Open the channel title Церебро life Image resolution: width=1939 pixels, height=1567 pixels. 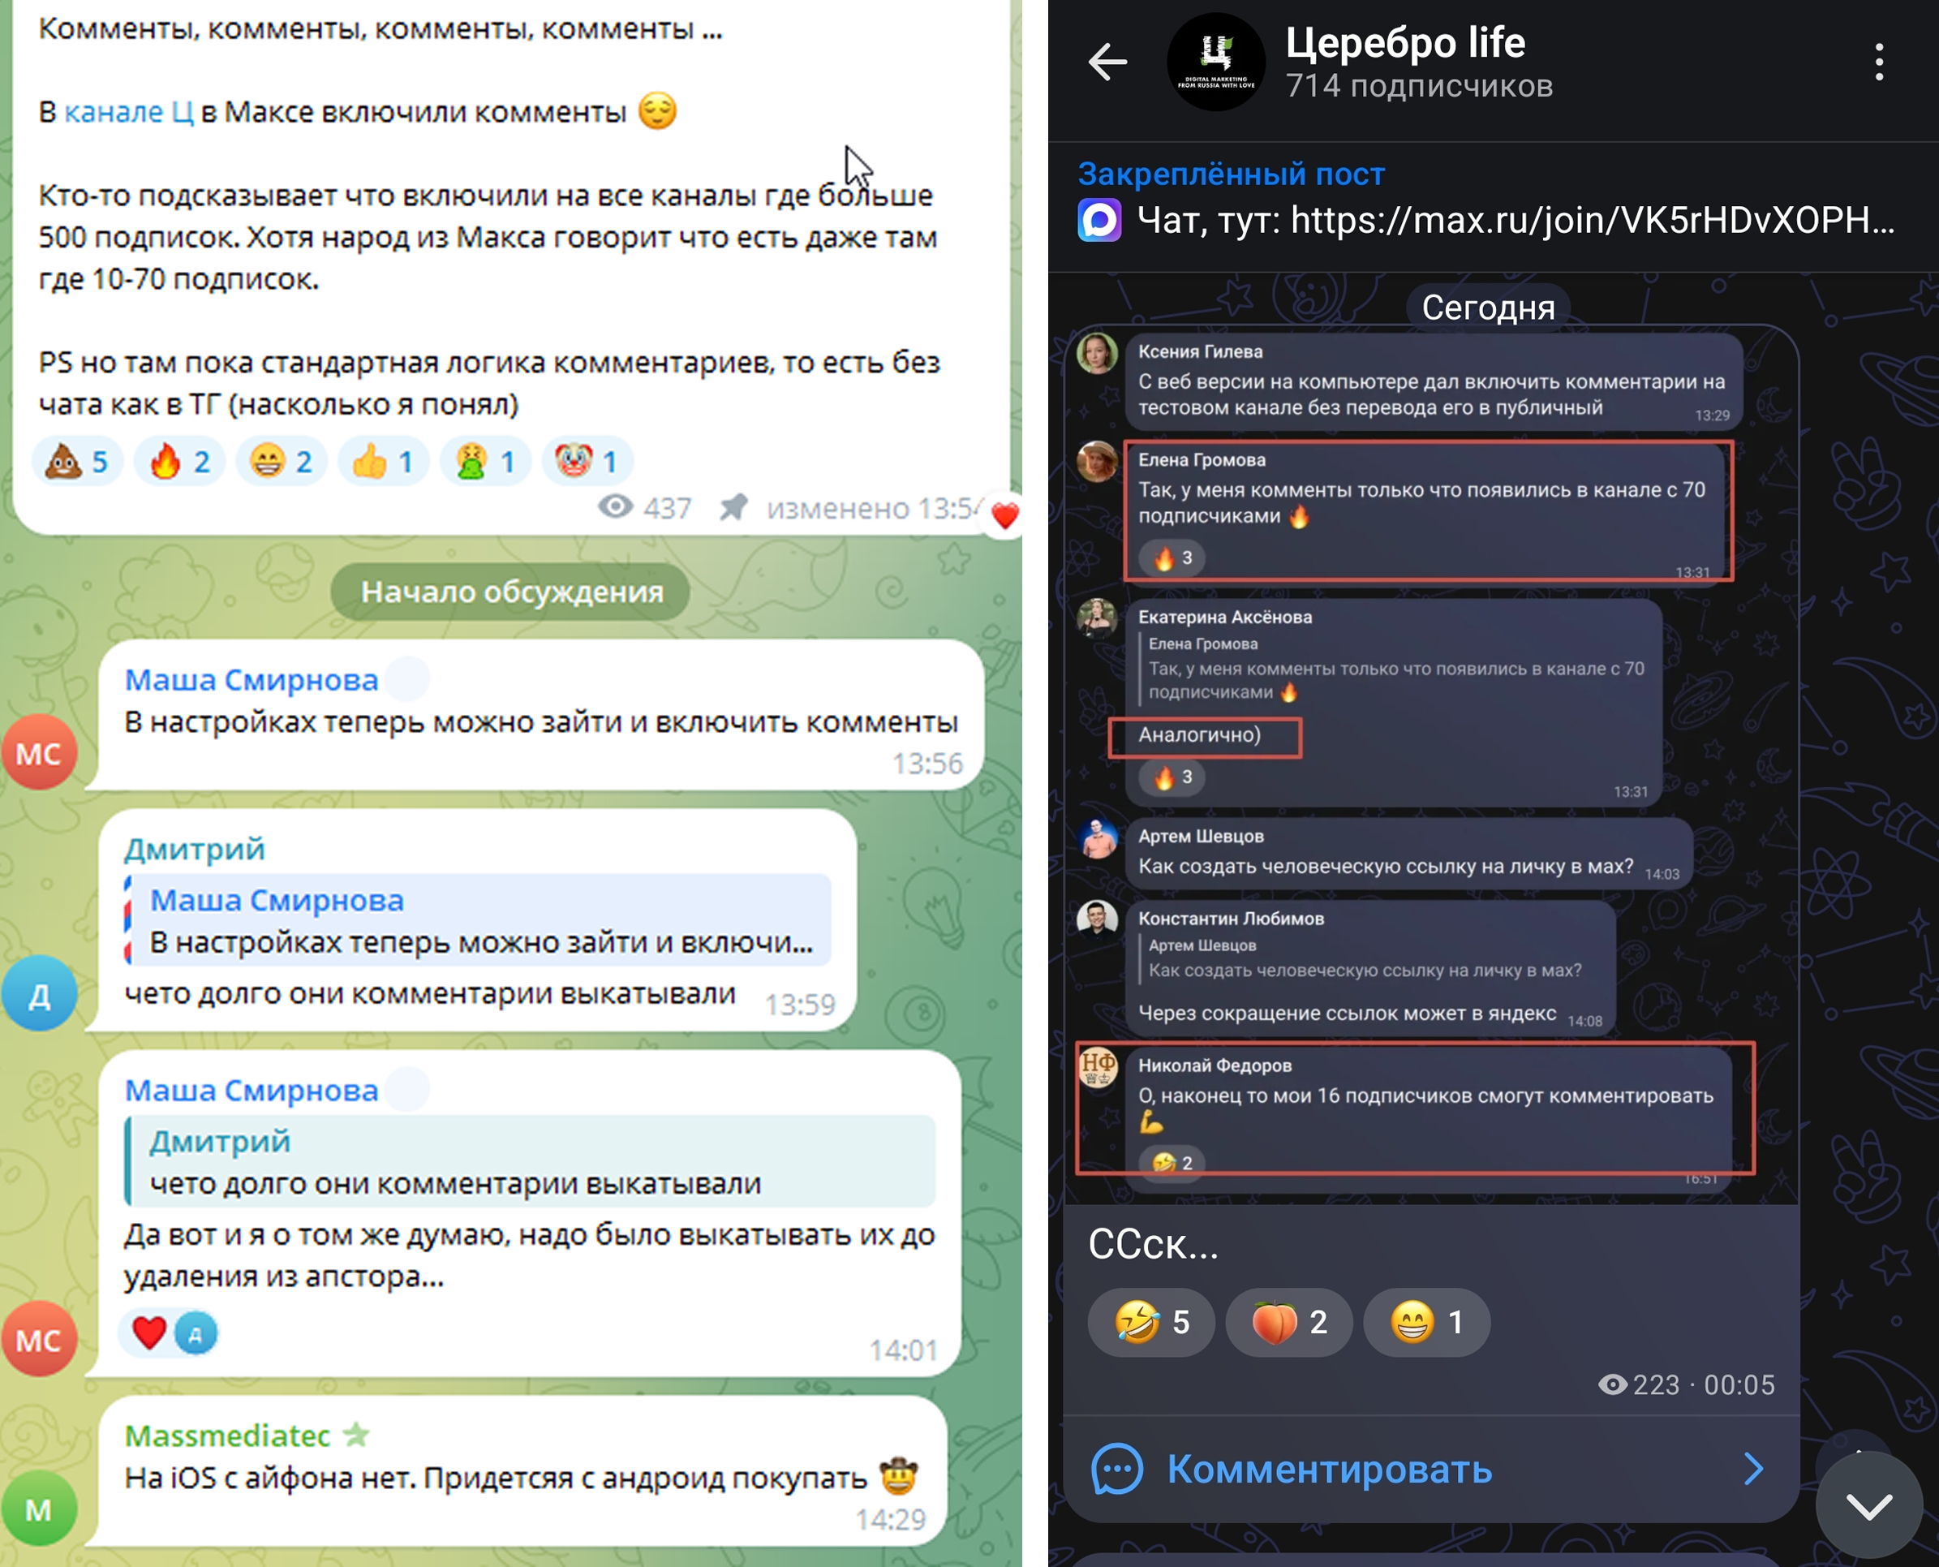[1405, 42]
